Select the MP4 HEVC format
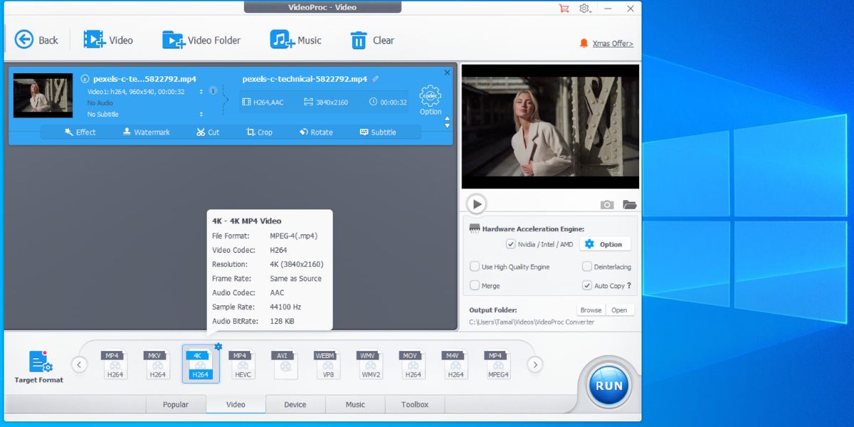 pos(243,364)
